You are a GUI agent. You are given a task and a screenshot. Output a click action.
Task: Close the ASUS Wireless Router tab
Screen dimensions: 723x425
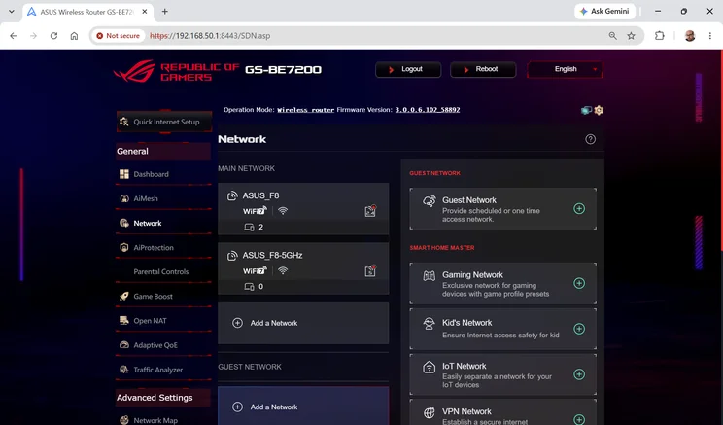tap(145, 12)
